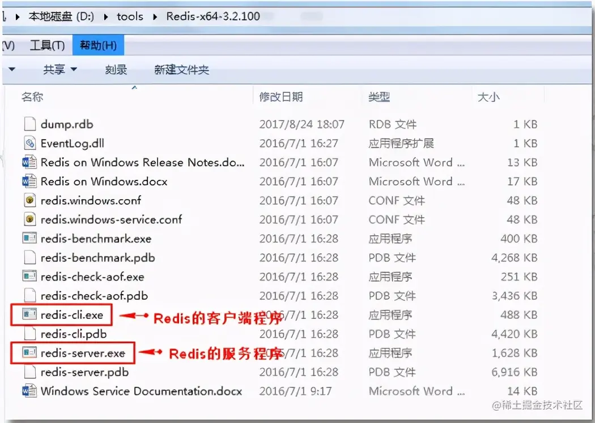Select the EventLog.dll file name

(x=72, y=143)
